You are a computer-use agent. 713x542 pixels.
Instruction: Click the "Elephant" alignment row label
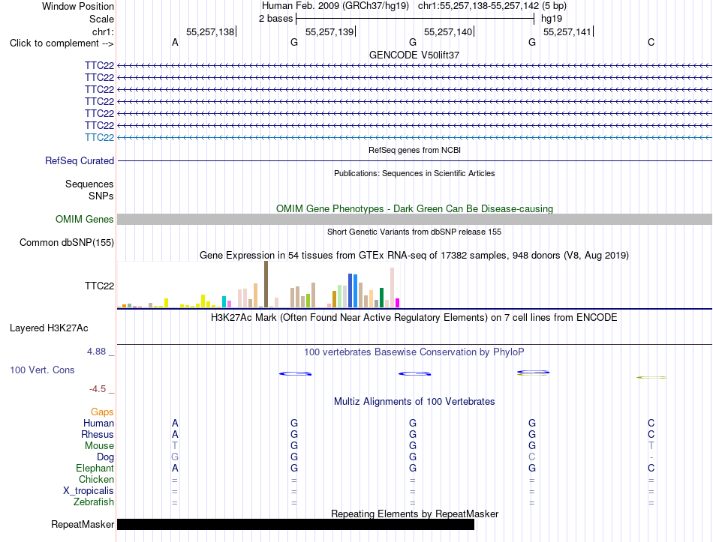pos(95,469)
